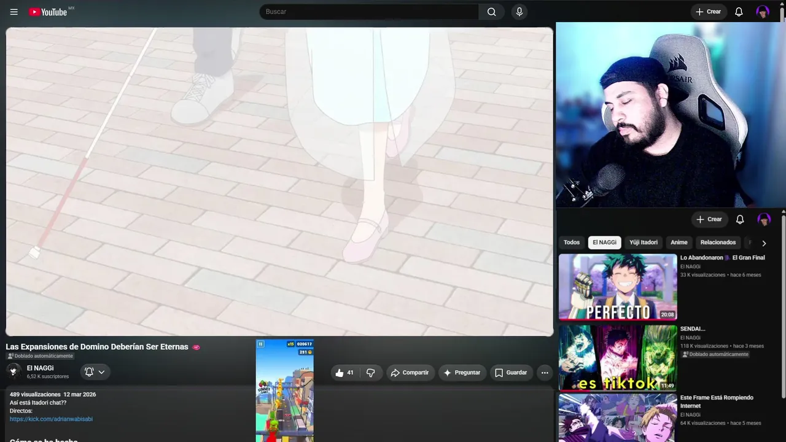Focus the Buscar search field

(369, 12)
